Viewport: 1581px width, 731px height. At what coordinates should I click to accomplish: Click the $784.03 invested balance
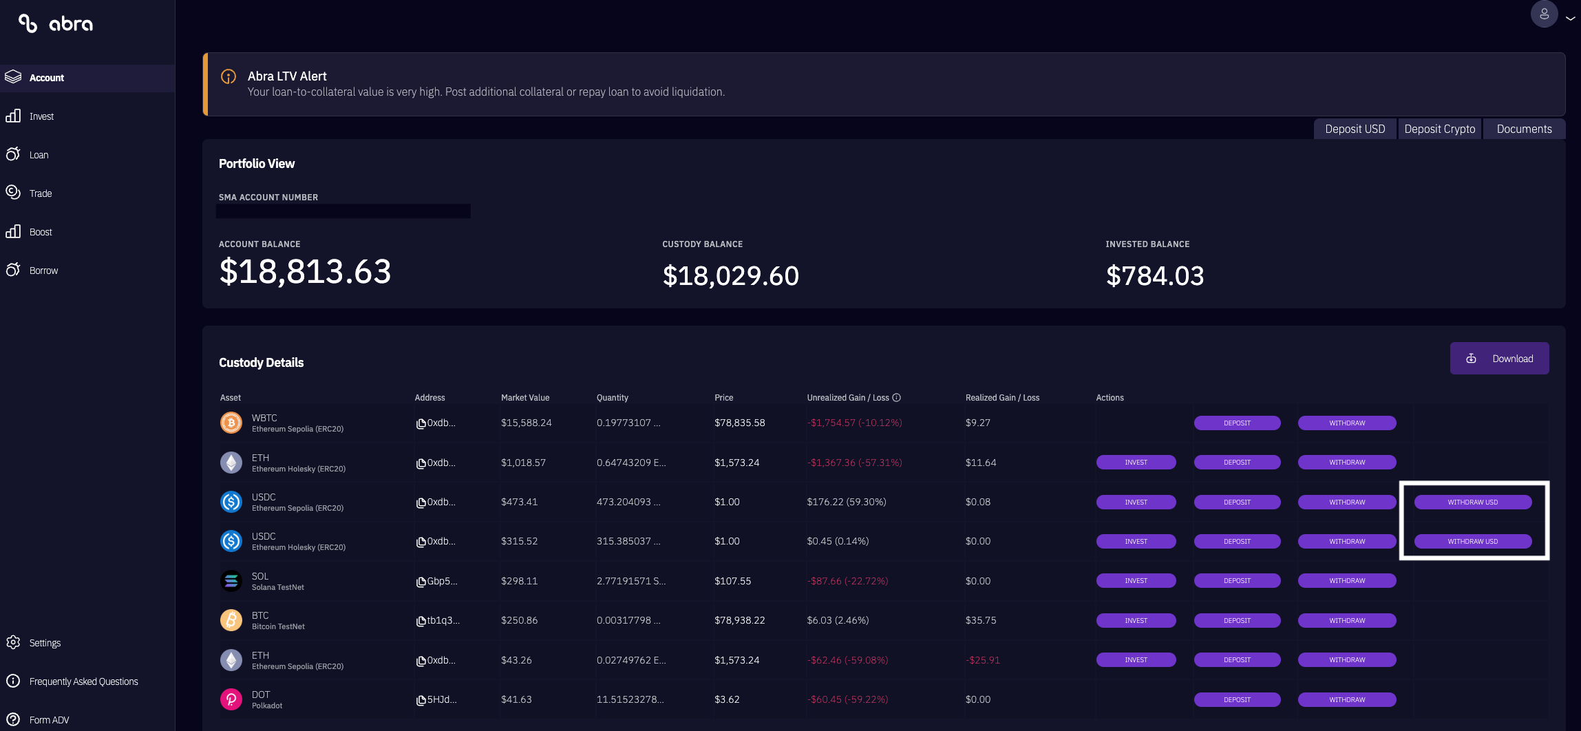[x=1155, y=275]
